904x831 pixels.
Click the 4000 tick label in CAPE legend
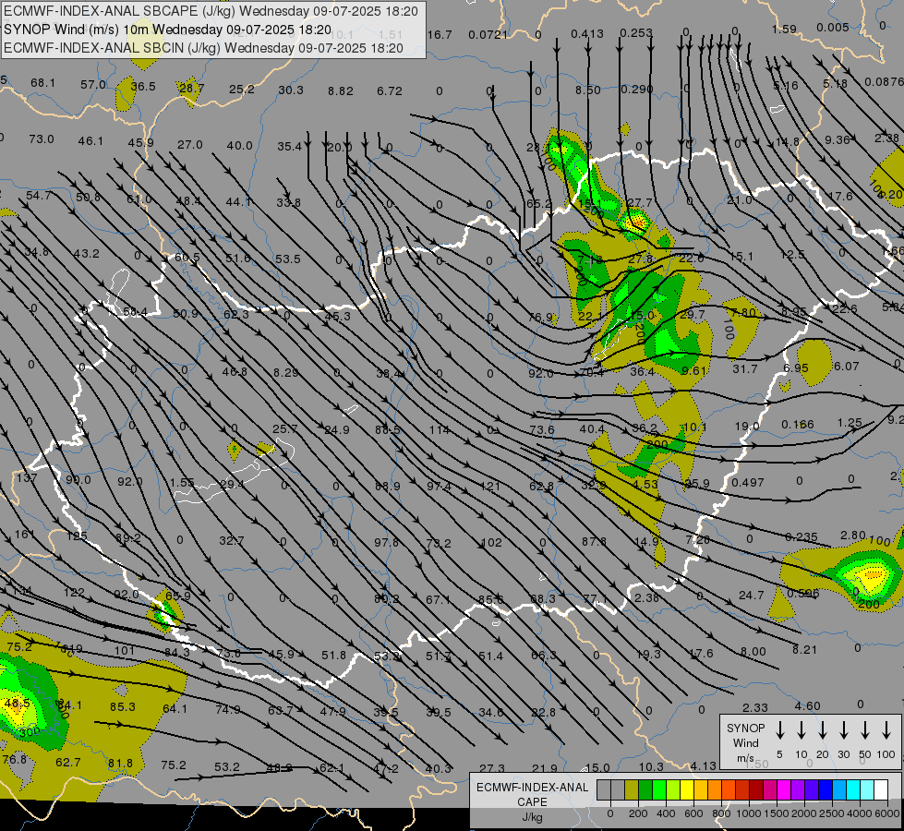click(860, 813)
